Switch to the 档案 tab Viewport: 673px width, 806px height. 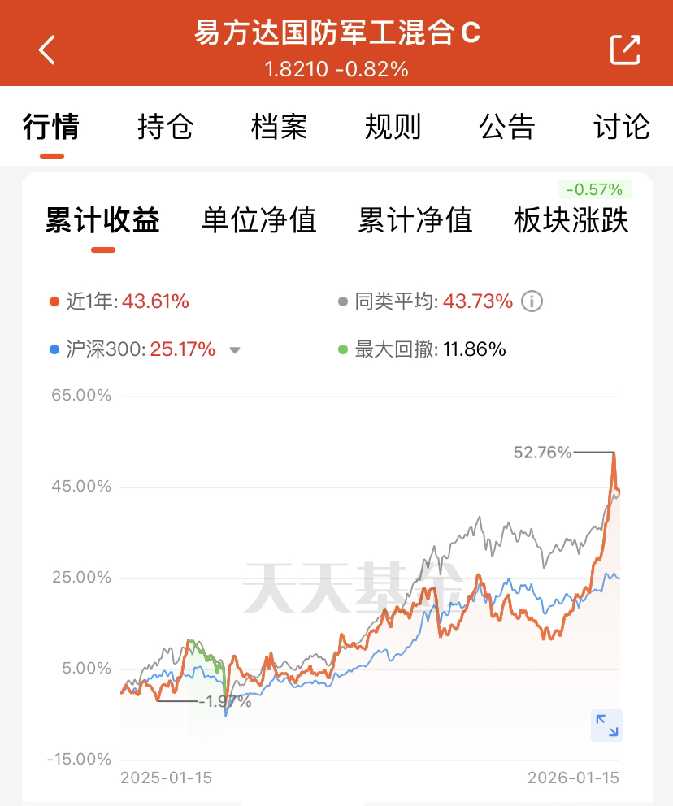coord(279,127)
